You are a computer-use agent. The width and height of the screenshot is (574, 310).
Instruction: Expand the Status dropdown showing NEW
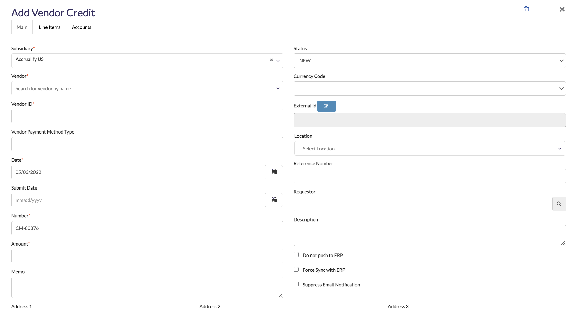tap(429, 61)
